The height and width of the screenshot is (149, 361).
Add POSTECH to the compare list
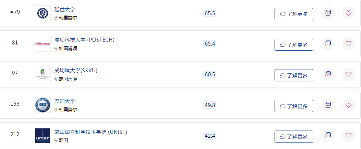[x=328, y=44]
